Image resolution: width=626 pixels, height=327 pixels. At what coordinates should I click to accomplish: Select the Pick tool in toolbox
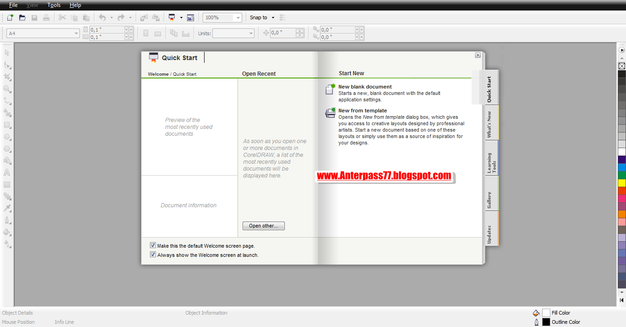tap(7, 53)
